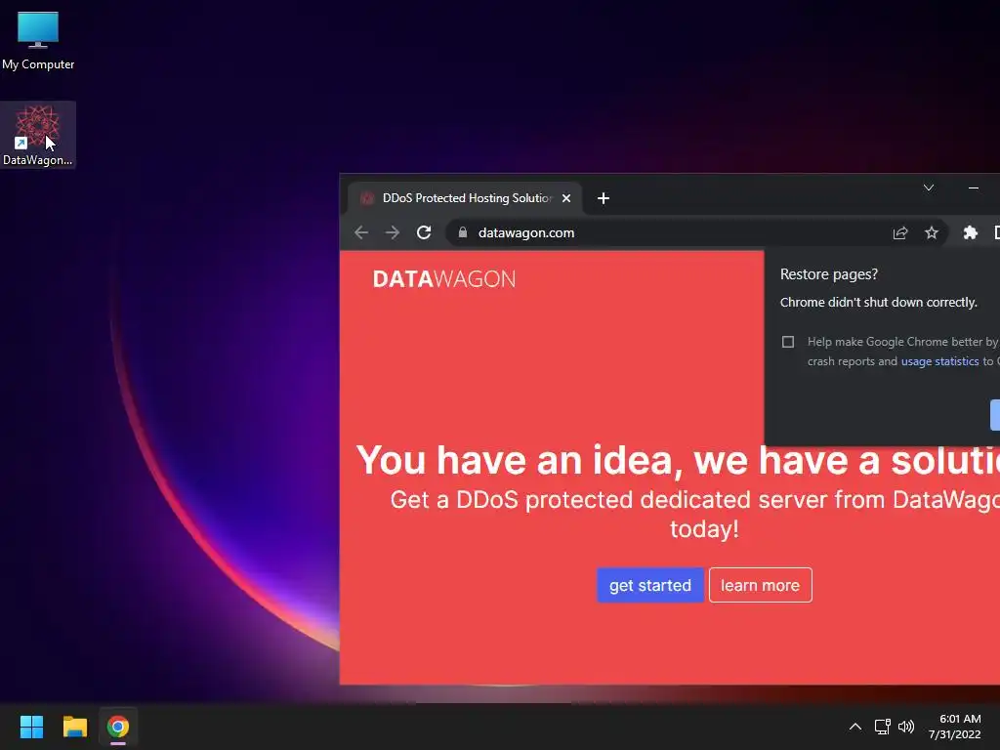Click the datawagon.com address bar
This screenshot has height=750, width=1000.
[x=698, y=232]
